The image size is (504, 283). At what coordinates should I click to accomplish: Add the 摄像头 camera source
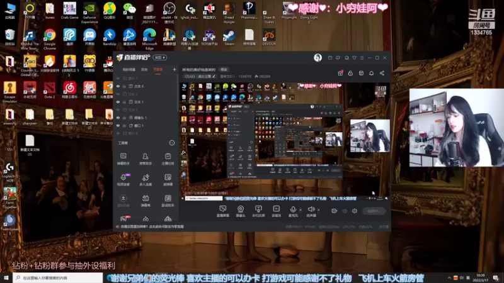(x=241, y=211)
